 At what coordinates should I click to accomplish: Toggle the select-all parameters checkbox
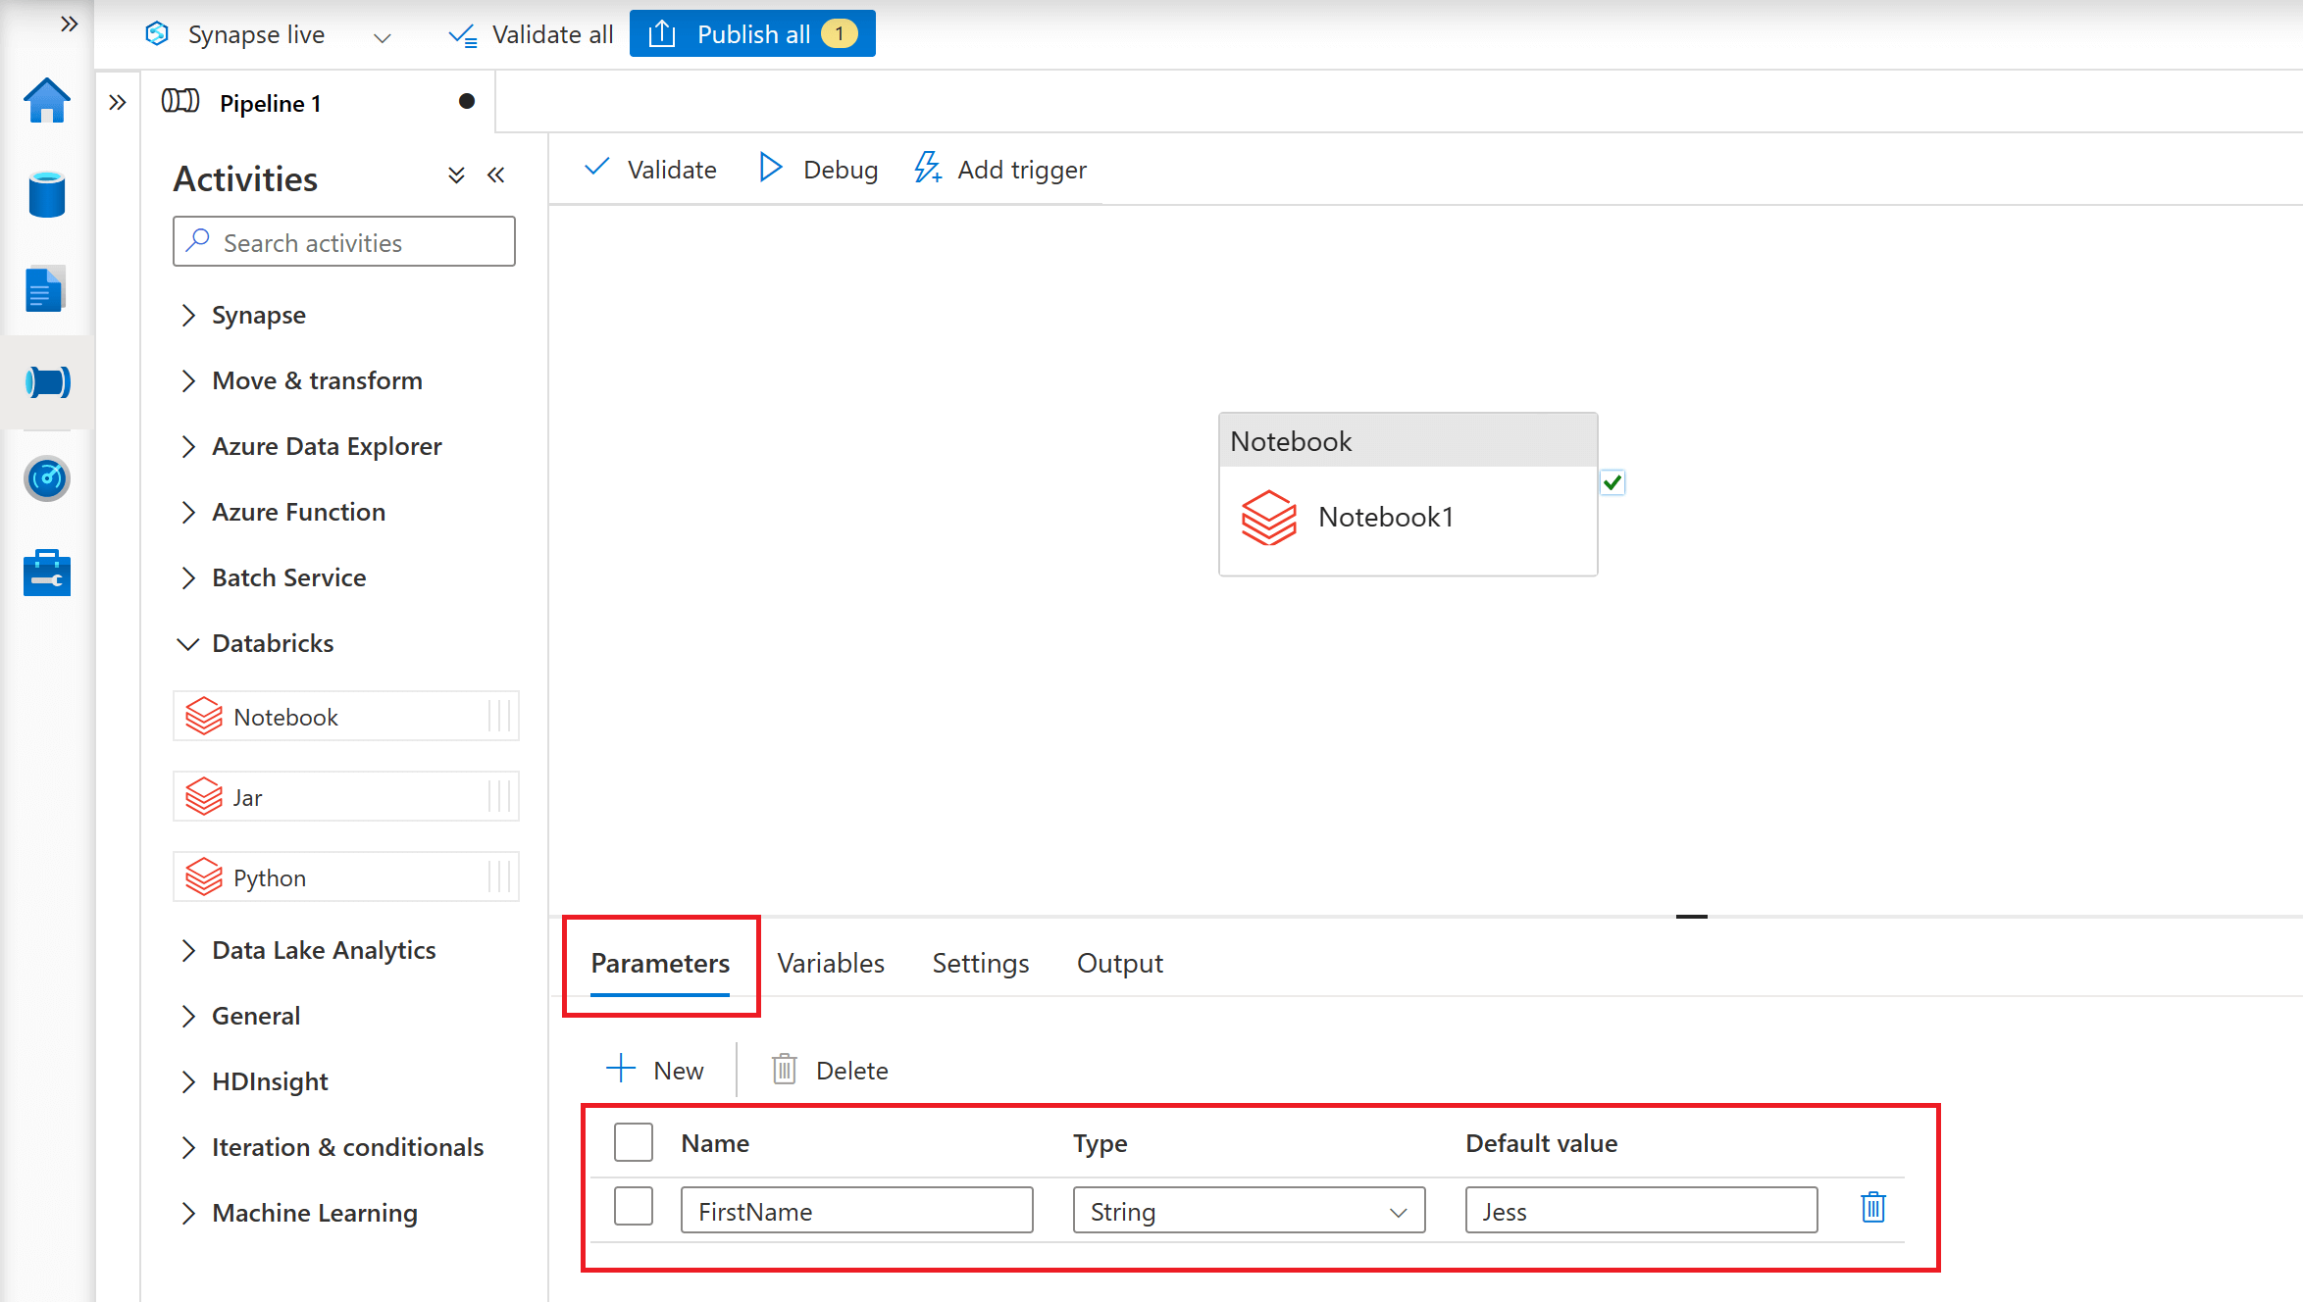coord(634,1142)
